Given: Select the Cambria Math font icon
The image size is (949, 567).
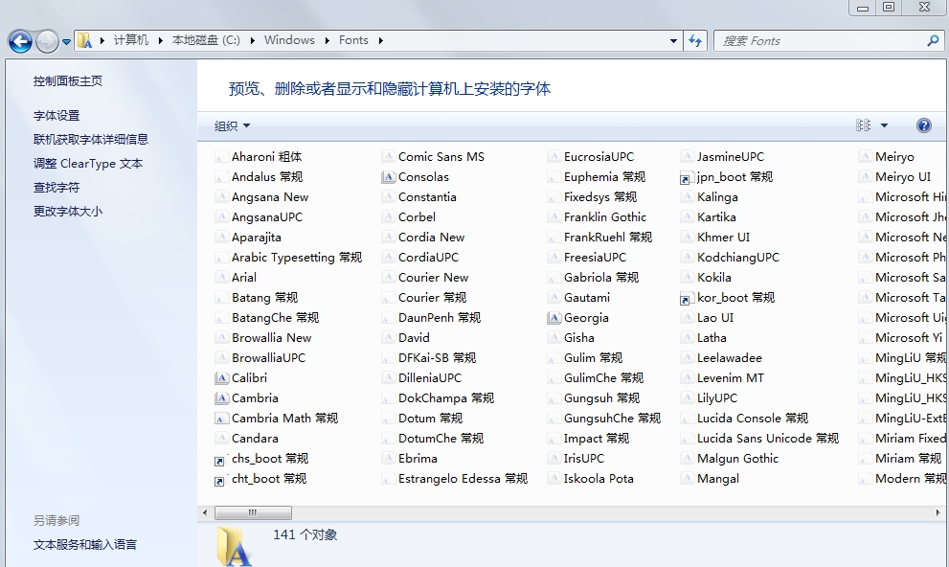Looking at the screenshot, I should tap(221, 419).
